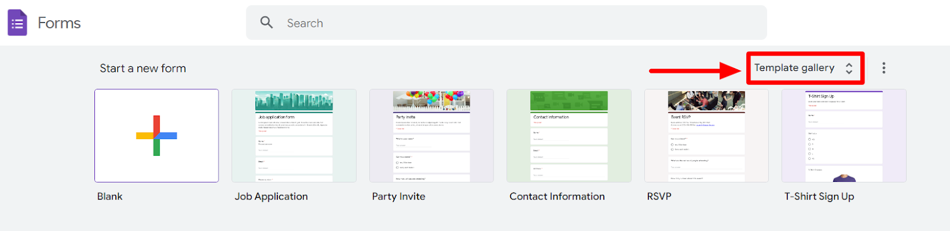Click the magnifying glass search icon

tap(267, 23)
